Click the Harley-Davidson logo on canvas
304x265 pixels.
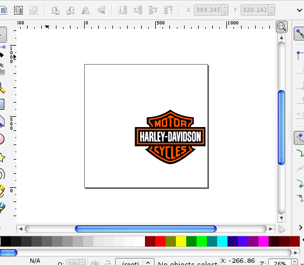click(x=170, y=137)
